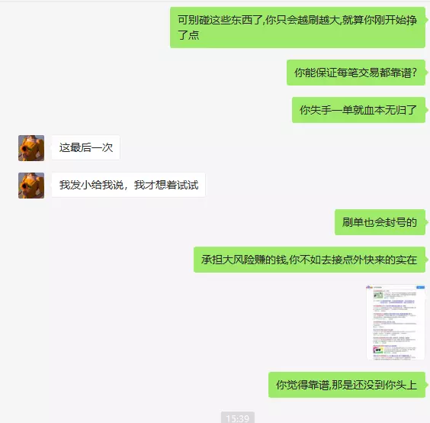
Task: Click the word 头上 in the last green bubble
Action: tap(406, 385)
